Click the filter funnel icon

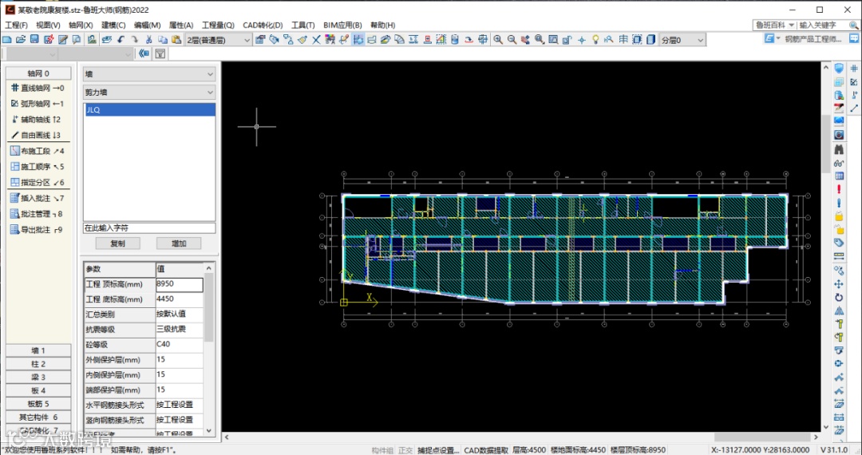tap(160, 54)
